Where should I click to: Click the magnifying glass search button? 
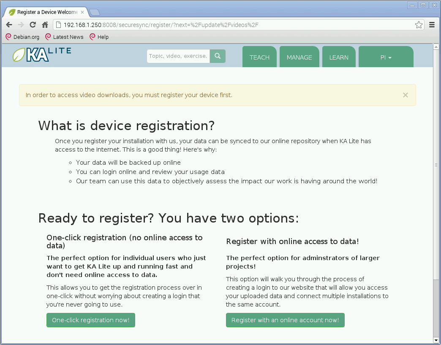pos(218,56)
